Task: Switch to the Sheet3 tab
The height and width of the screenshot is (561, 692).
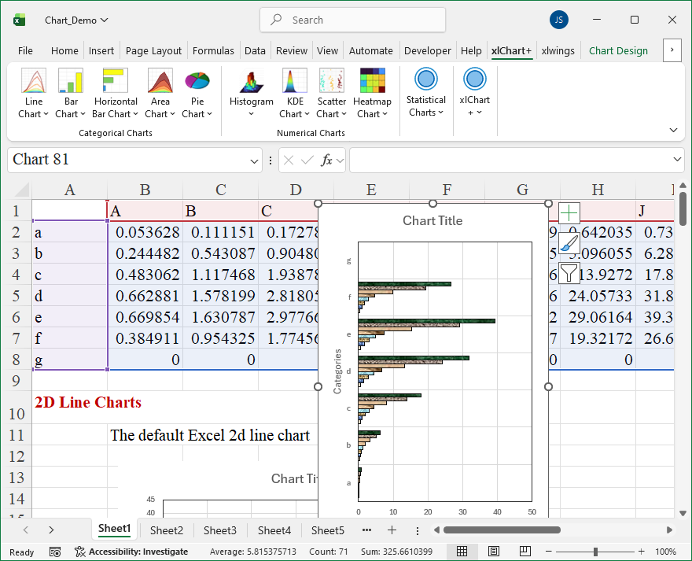Action: (219, 530)
